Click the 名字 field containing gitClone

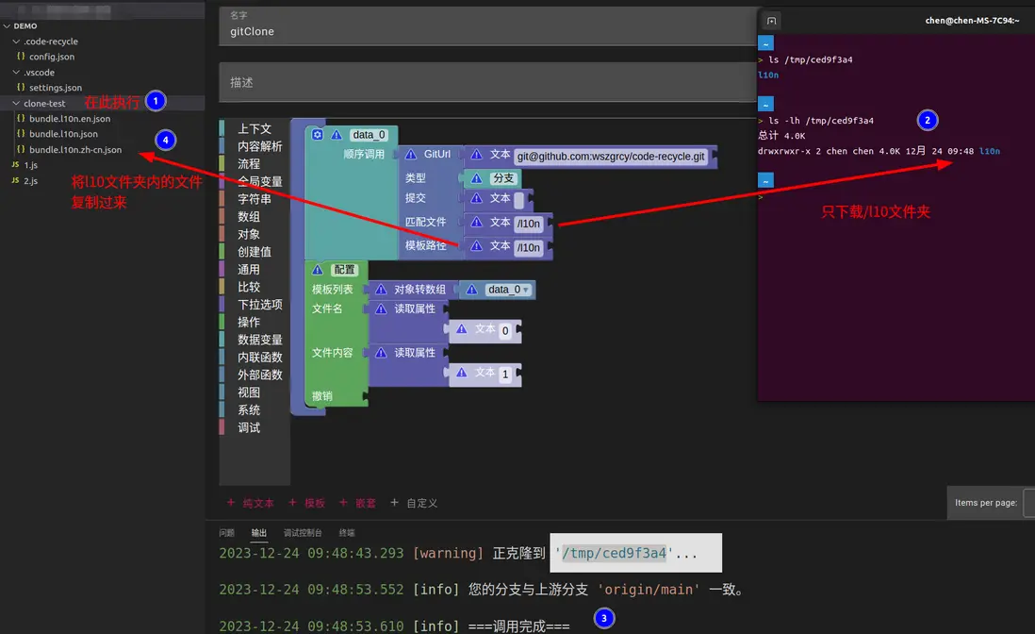488,25
